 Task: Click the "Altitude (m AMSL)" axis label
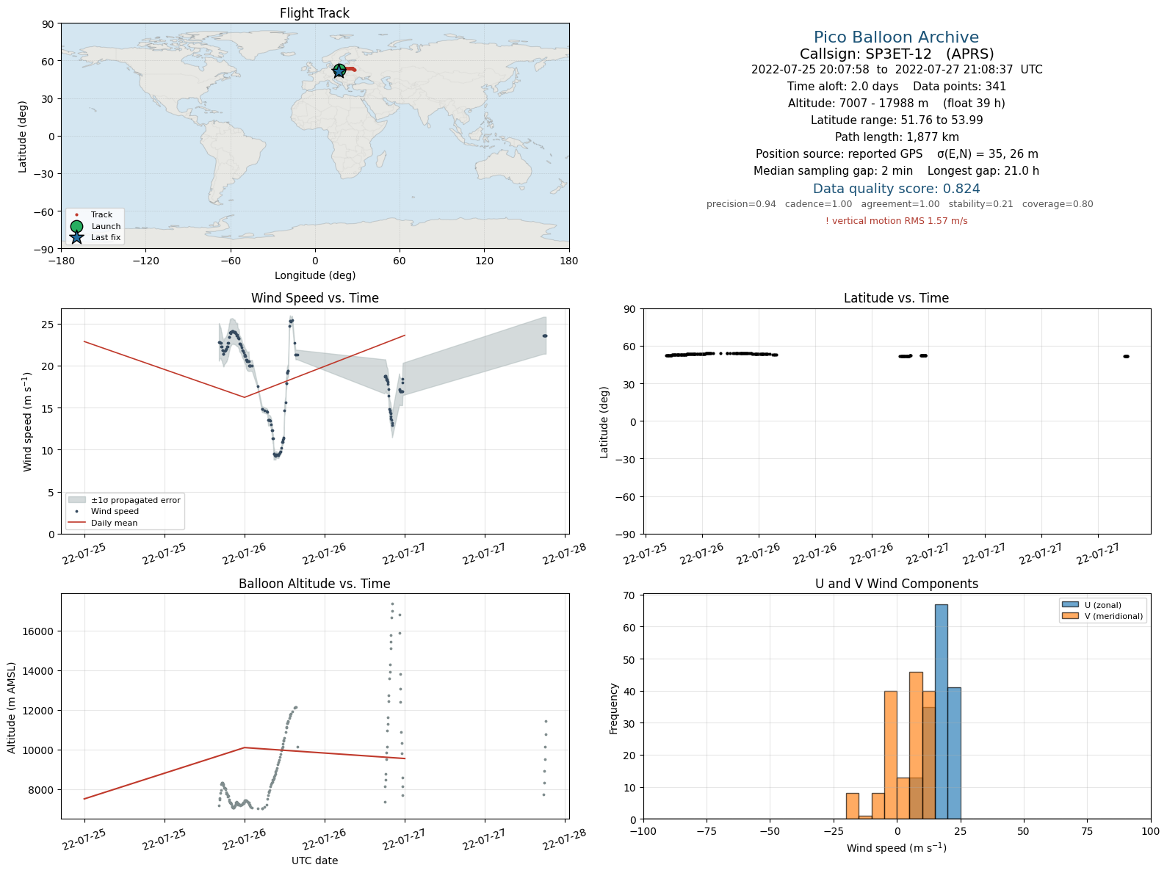click(12, 707)
